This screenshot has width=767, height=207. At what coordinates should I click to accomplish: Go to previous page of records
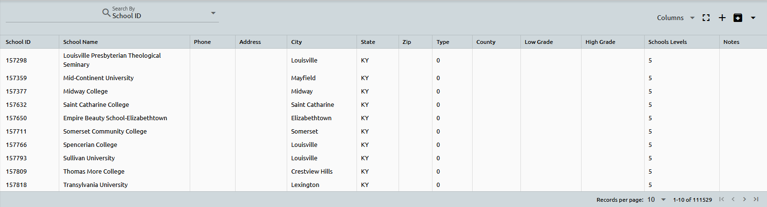[733, 199]
